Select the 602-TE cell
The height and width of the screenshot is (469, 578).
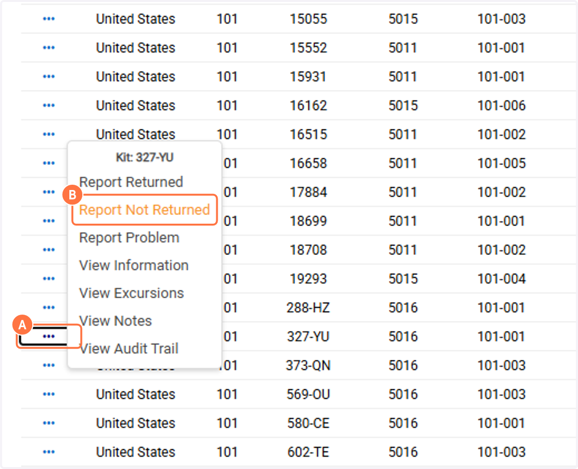pos(308,452)
